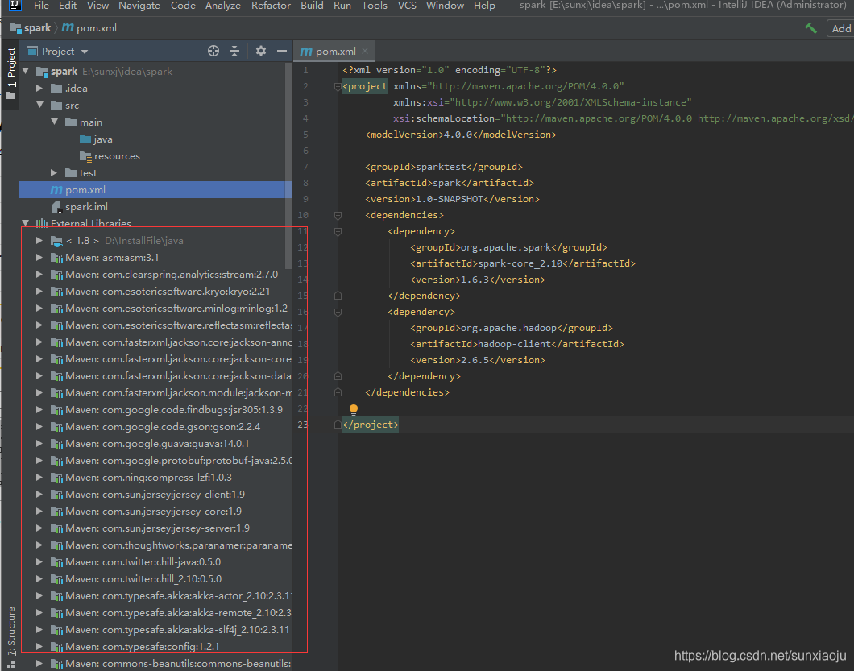Expand Maven: asm:asm:3.1 library

39,257
